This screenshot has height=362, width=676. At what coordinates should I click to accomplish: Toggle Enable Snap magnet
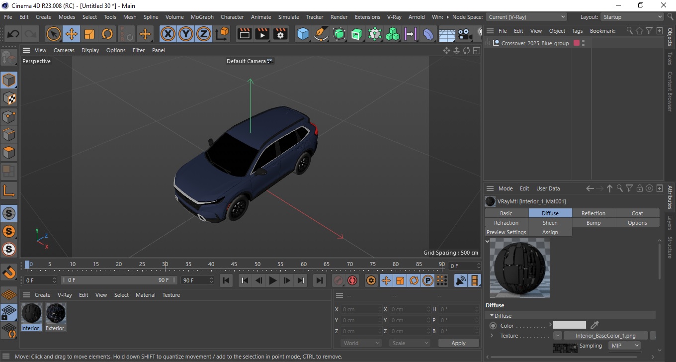9,272
